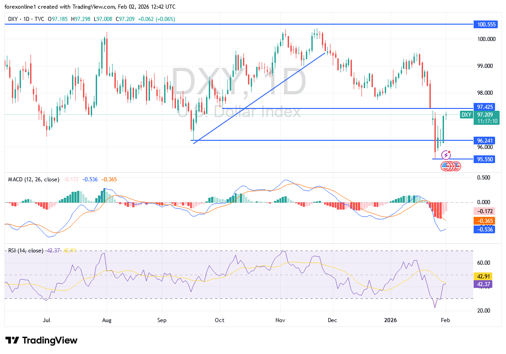Click the purple lightning bolt event icon
Image resolution: width=506 pixels, height=354 pixels.
click(x=446, y=155)
